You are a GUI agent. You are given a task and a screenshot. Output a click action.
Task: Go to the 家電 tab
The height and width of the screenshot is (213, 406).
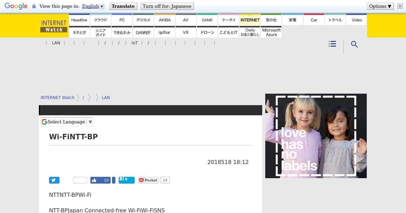pyautogui.click(x=292, y=20)
